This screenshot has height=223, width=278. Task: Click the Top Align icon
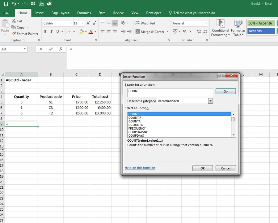pos(103,23)
